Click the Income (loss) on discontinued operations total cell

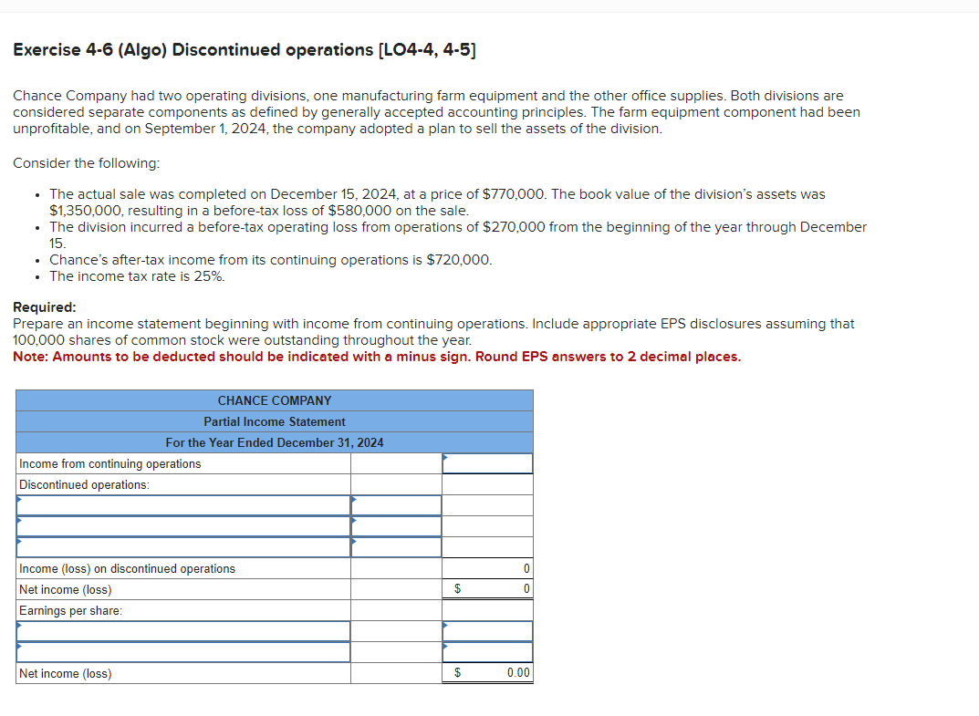pyautogui.click(x=487, y=567)
